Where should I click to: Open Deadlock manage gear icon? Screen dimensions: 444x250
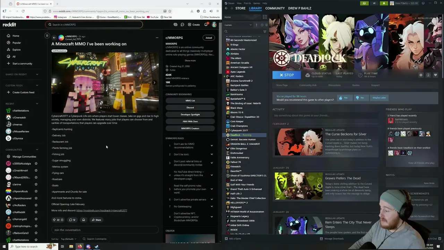click(x=421, y=75)
